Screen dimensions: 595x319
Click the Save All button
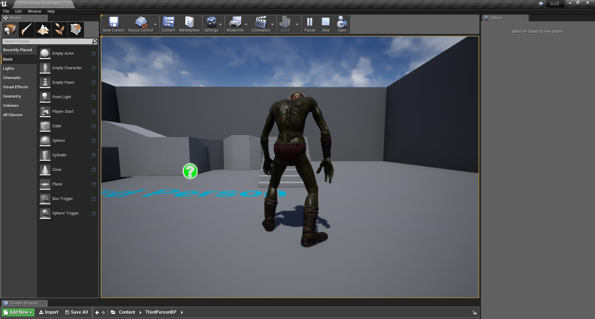tap(77, 313)
